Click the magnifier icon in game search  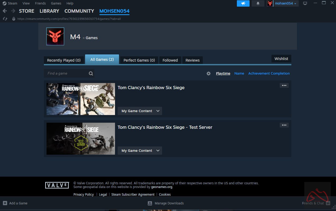(x=91, y=74)
